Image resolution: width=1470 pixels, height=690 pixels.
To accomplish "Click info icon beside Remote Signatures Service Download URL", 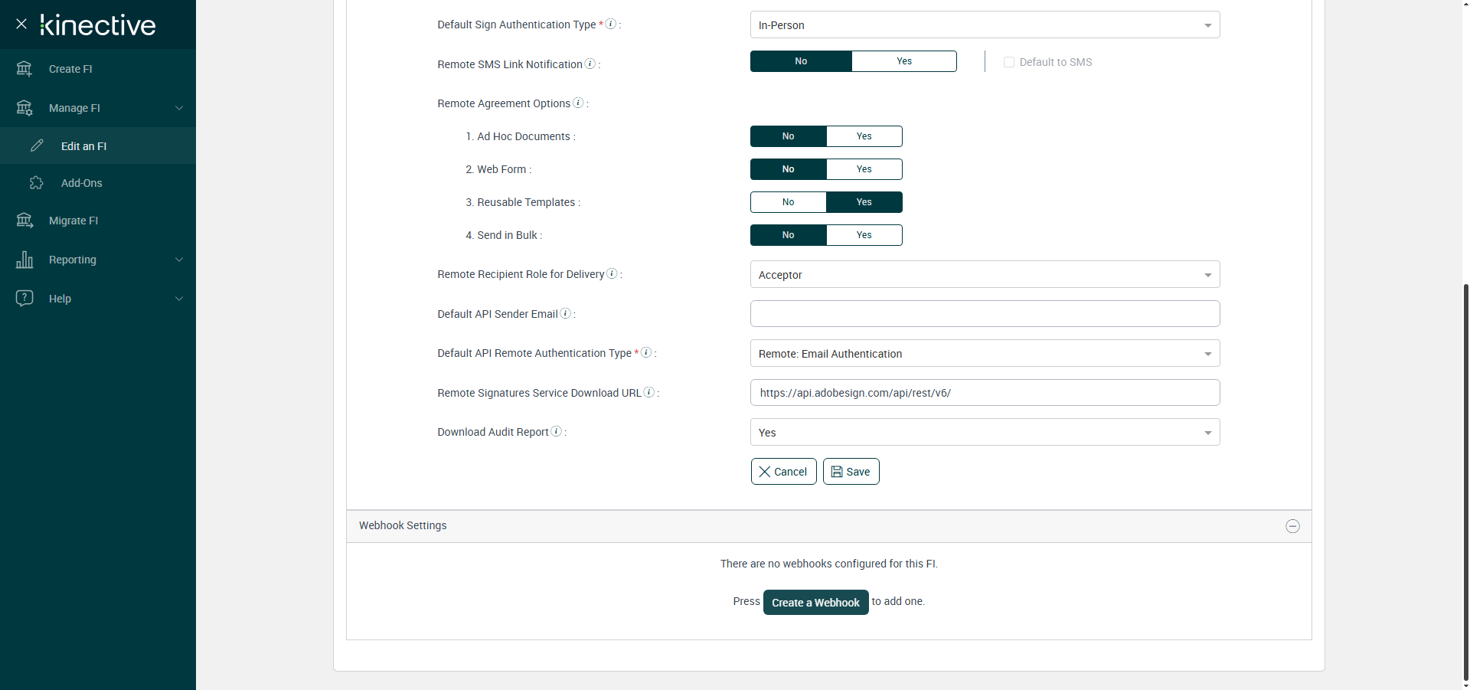I will tap(649, 392).
